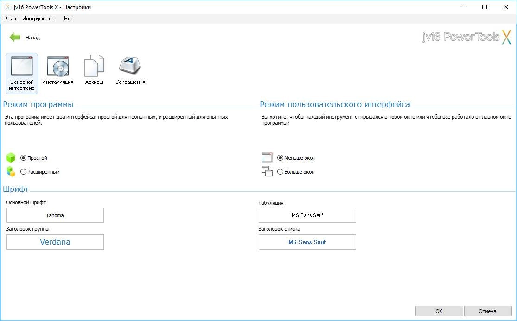Change group header font via Verdana button
Viewport: 517px width, 321px height.
[x=55, y=242]
